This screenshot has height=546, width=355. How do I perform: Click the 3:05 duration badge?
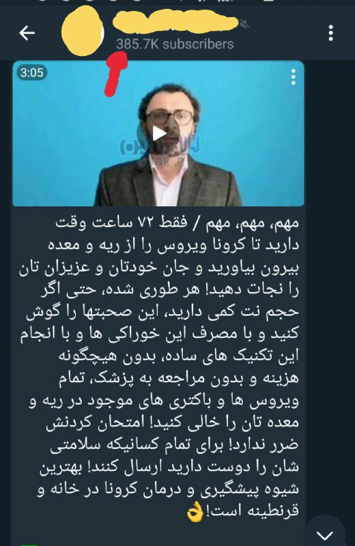point(31,73)
